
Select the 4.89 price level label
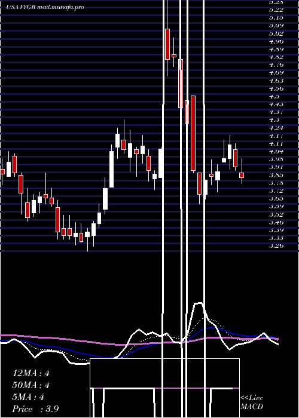tap(276, 50)
